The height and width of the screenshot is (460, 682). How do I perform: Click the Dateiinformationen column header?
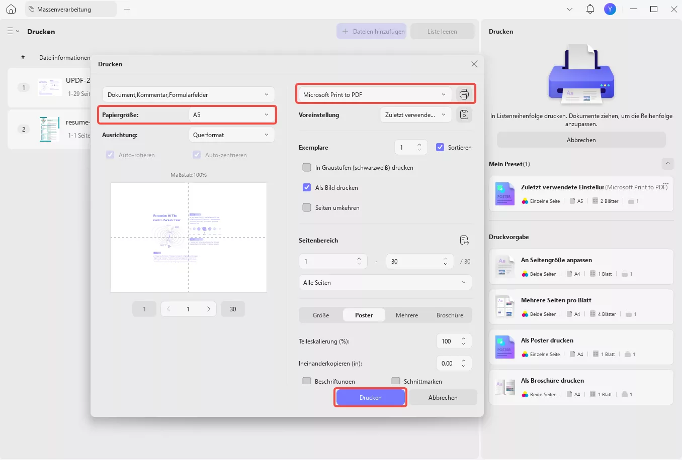(x=65, y=57)
